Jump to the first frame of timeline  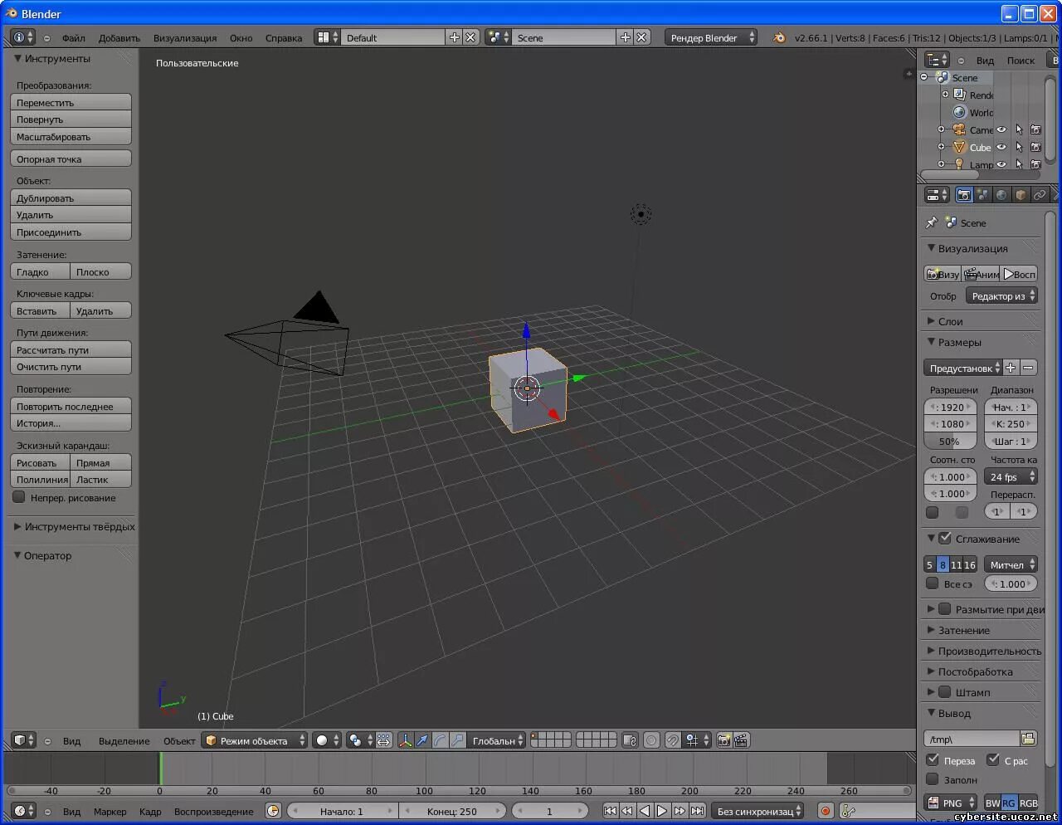click(x=610, y=811)
